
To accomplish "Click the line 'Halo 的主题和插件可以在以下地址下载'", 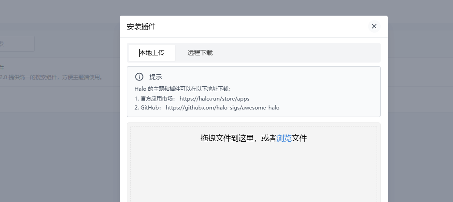I will click(x=183, y=89).
